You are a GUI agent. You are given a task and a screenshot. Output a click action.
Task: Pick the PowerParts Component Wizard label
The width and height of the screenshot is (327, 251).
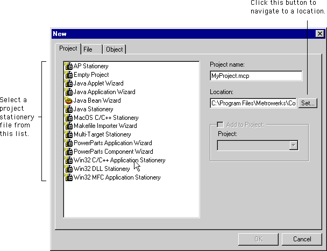(x=113, y=152)
